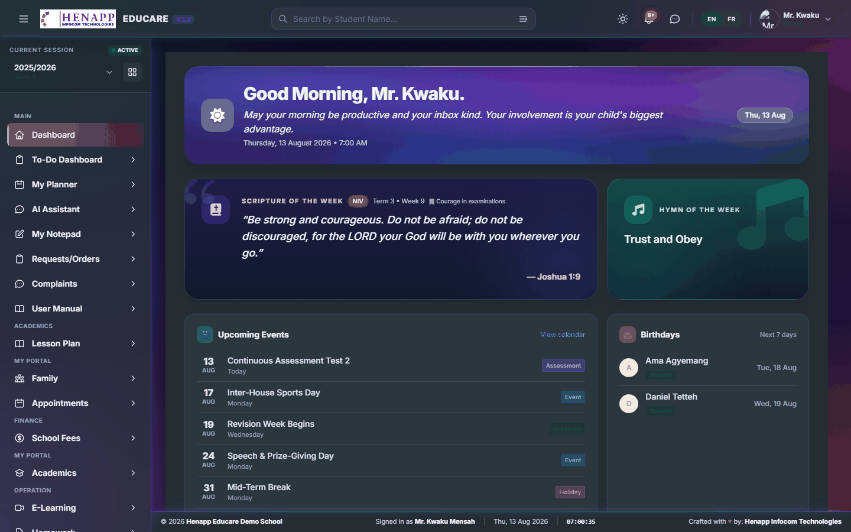Image resolution: width=851 pixels, height=532 pixels.
Task: Click the E-Learning video icon
Action: (x=20, y=508)
